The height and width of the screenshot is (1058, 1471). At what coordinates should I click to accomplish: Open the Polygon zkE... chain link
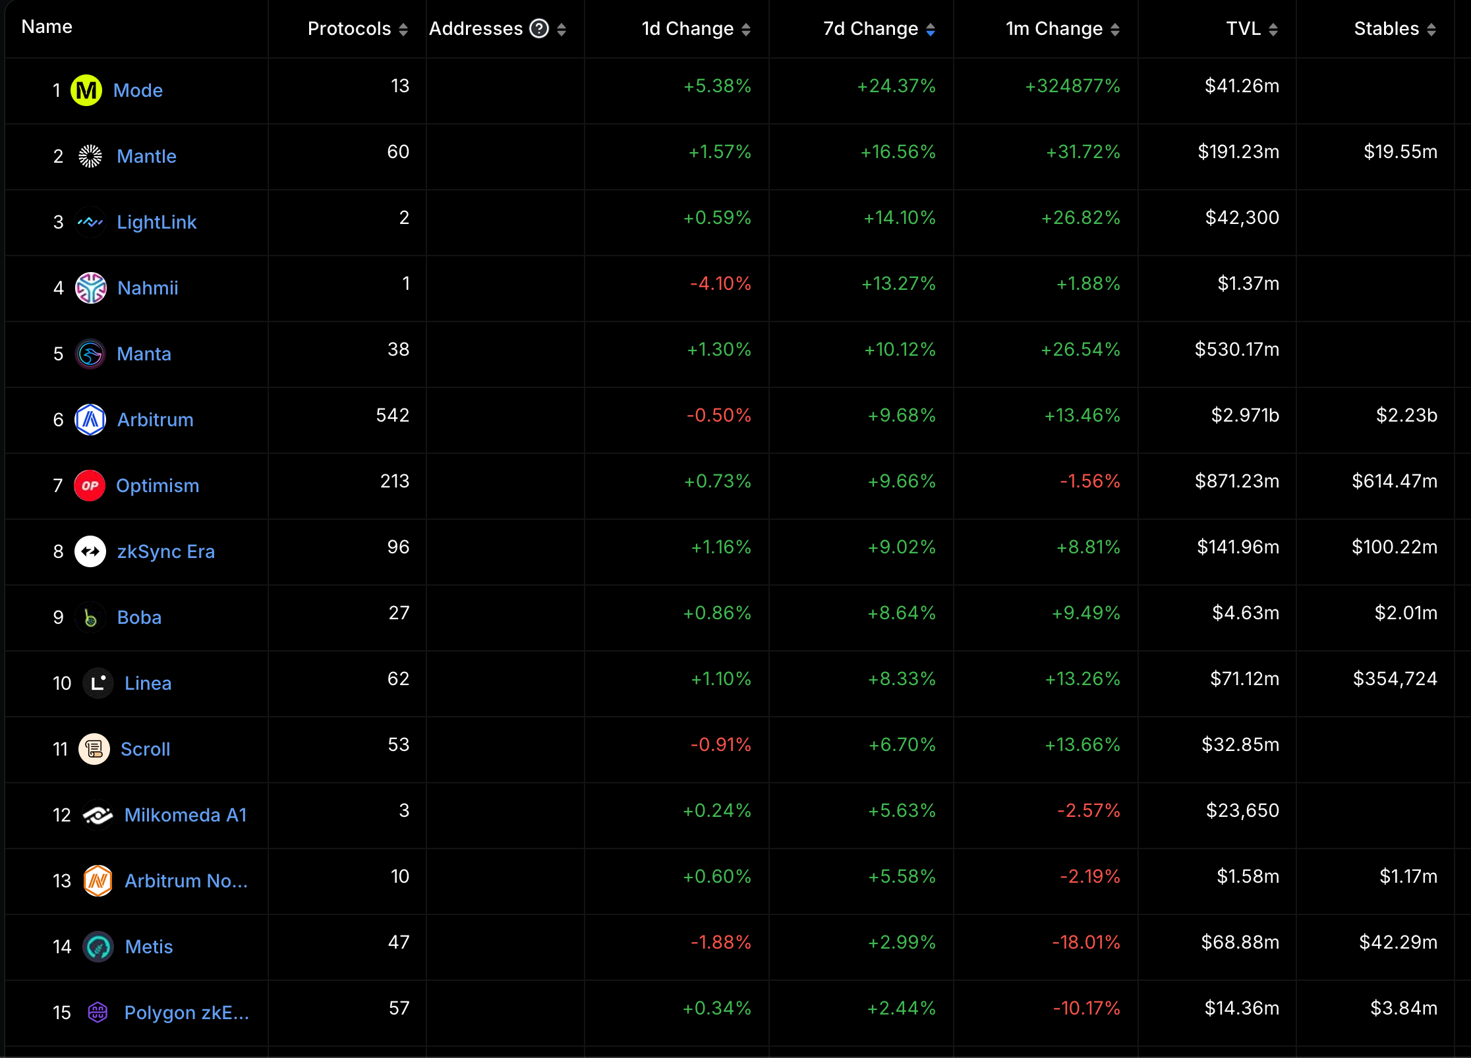(x=187, y=1013)
